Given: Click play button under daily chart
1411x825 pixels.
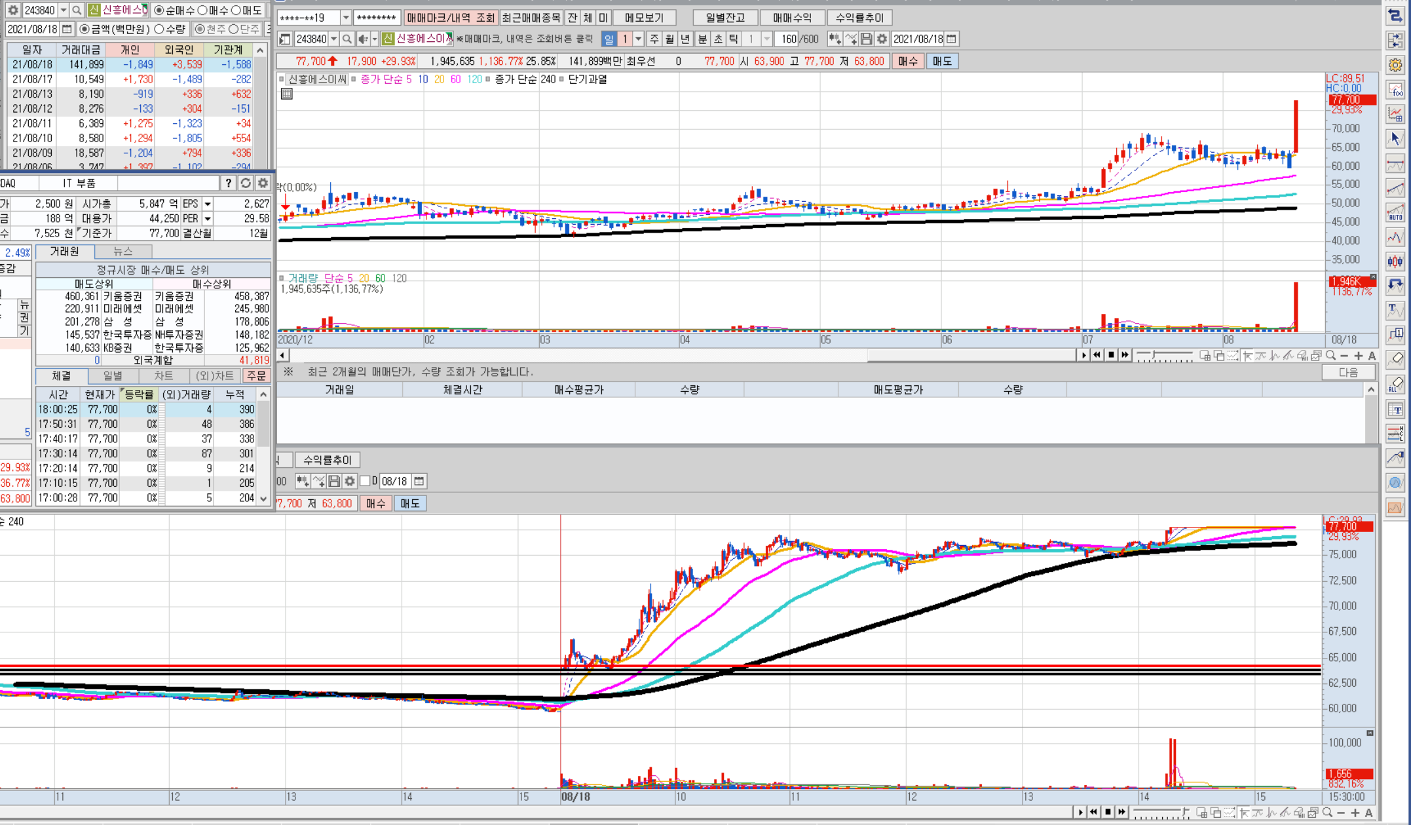Looking at the screenshot, I should [x=1083, y=355].
